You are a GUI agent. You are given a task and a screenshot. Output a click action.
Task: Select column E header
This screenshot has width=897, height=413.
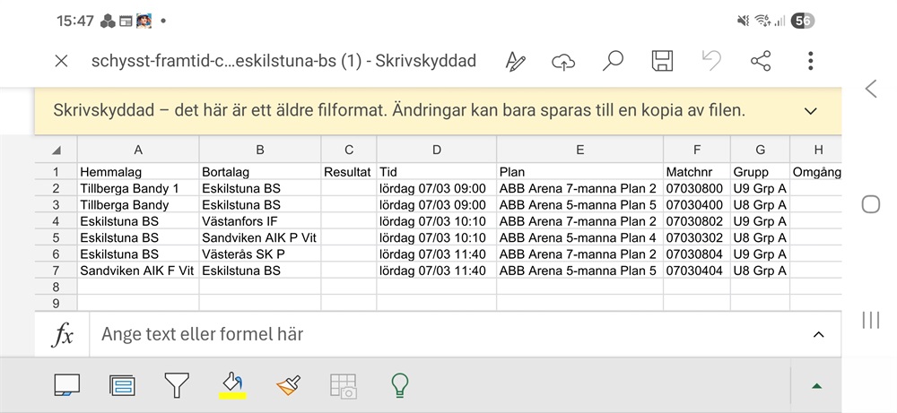click(x=579, y=150)
